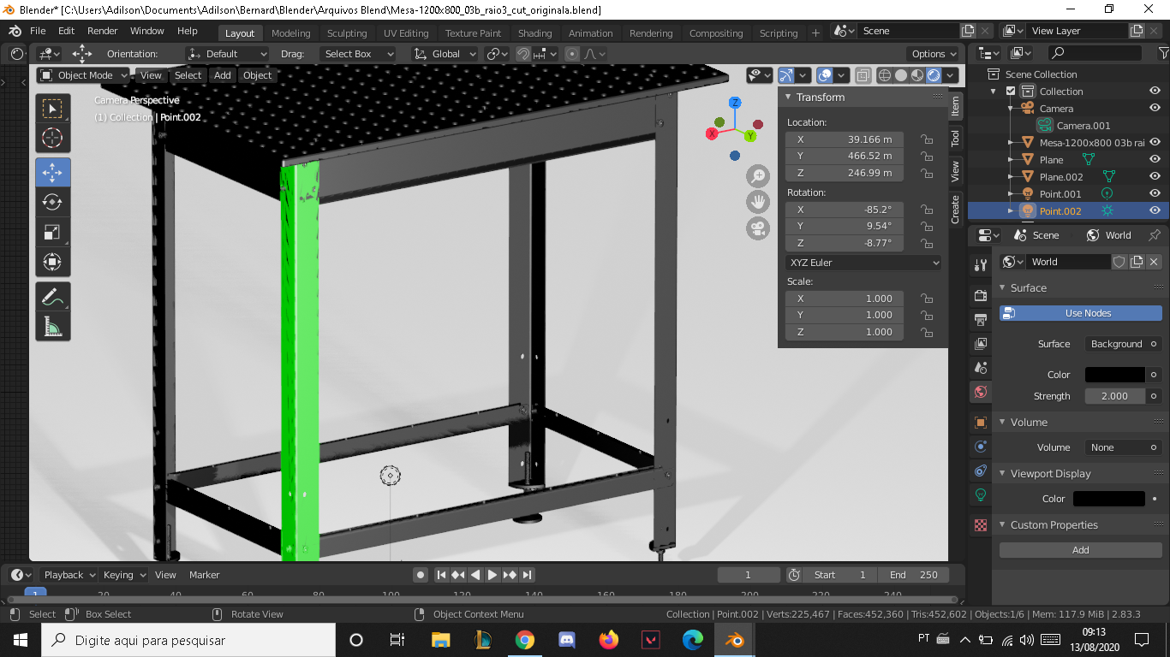Activate the Rotate tool

52,202
